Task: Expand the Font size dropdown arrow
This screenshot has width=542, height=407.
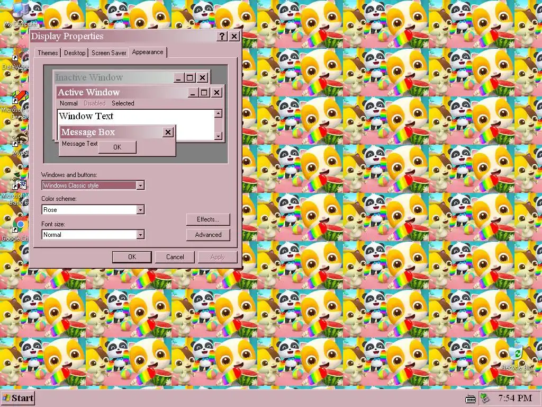Action: tap(140, 235)
